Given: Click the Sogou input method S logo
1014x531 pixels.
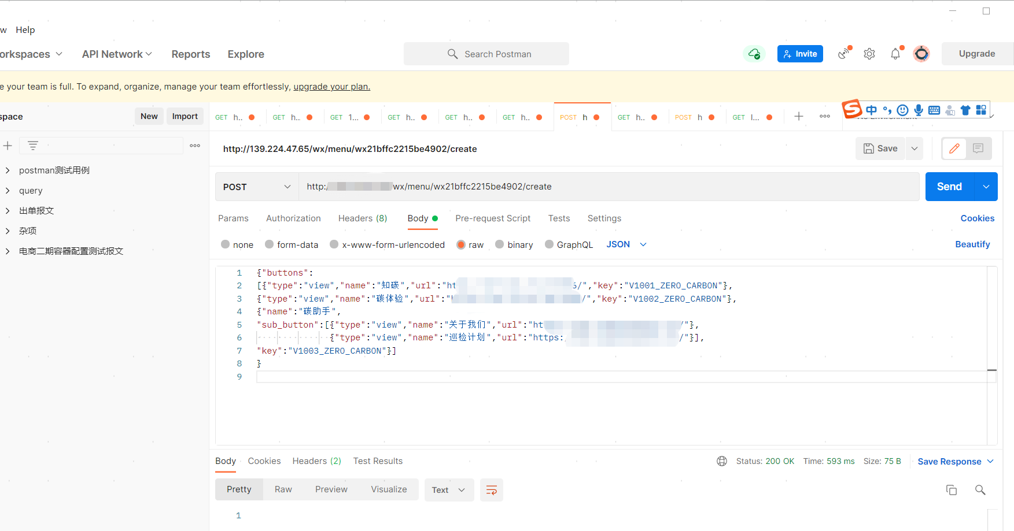Looking at the screenshot, I should tap(851, 109).
